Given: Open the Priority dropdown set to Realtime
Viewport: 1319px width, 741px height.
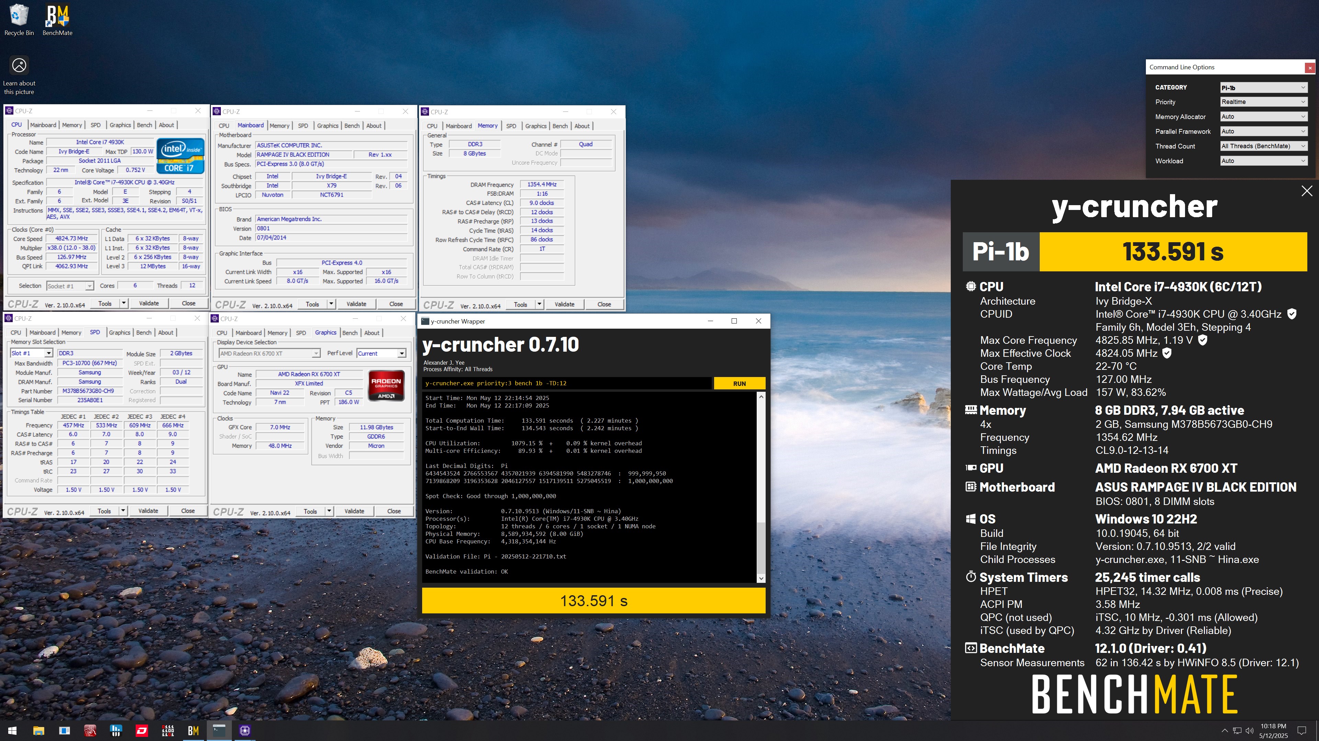Looking at the screenshot, I should [1264, 102].
